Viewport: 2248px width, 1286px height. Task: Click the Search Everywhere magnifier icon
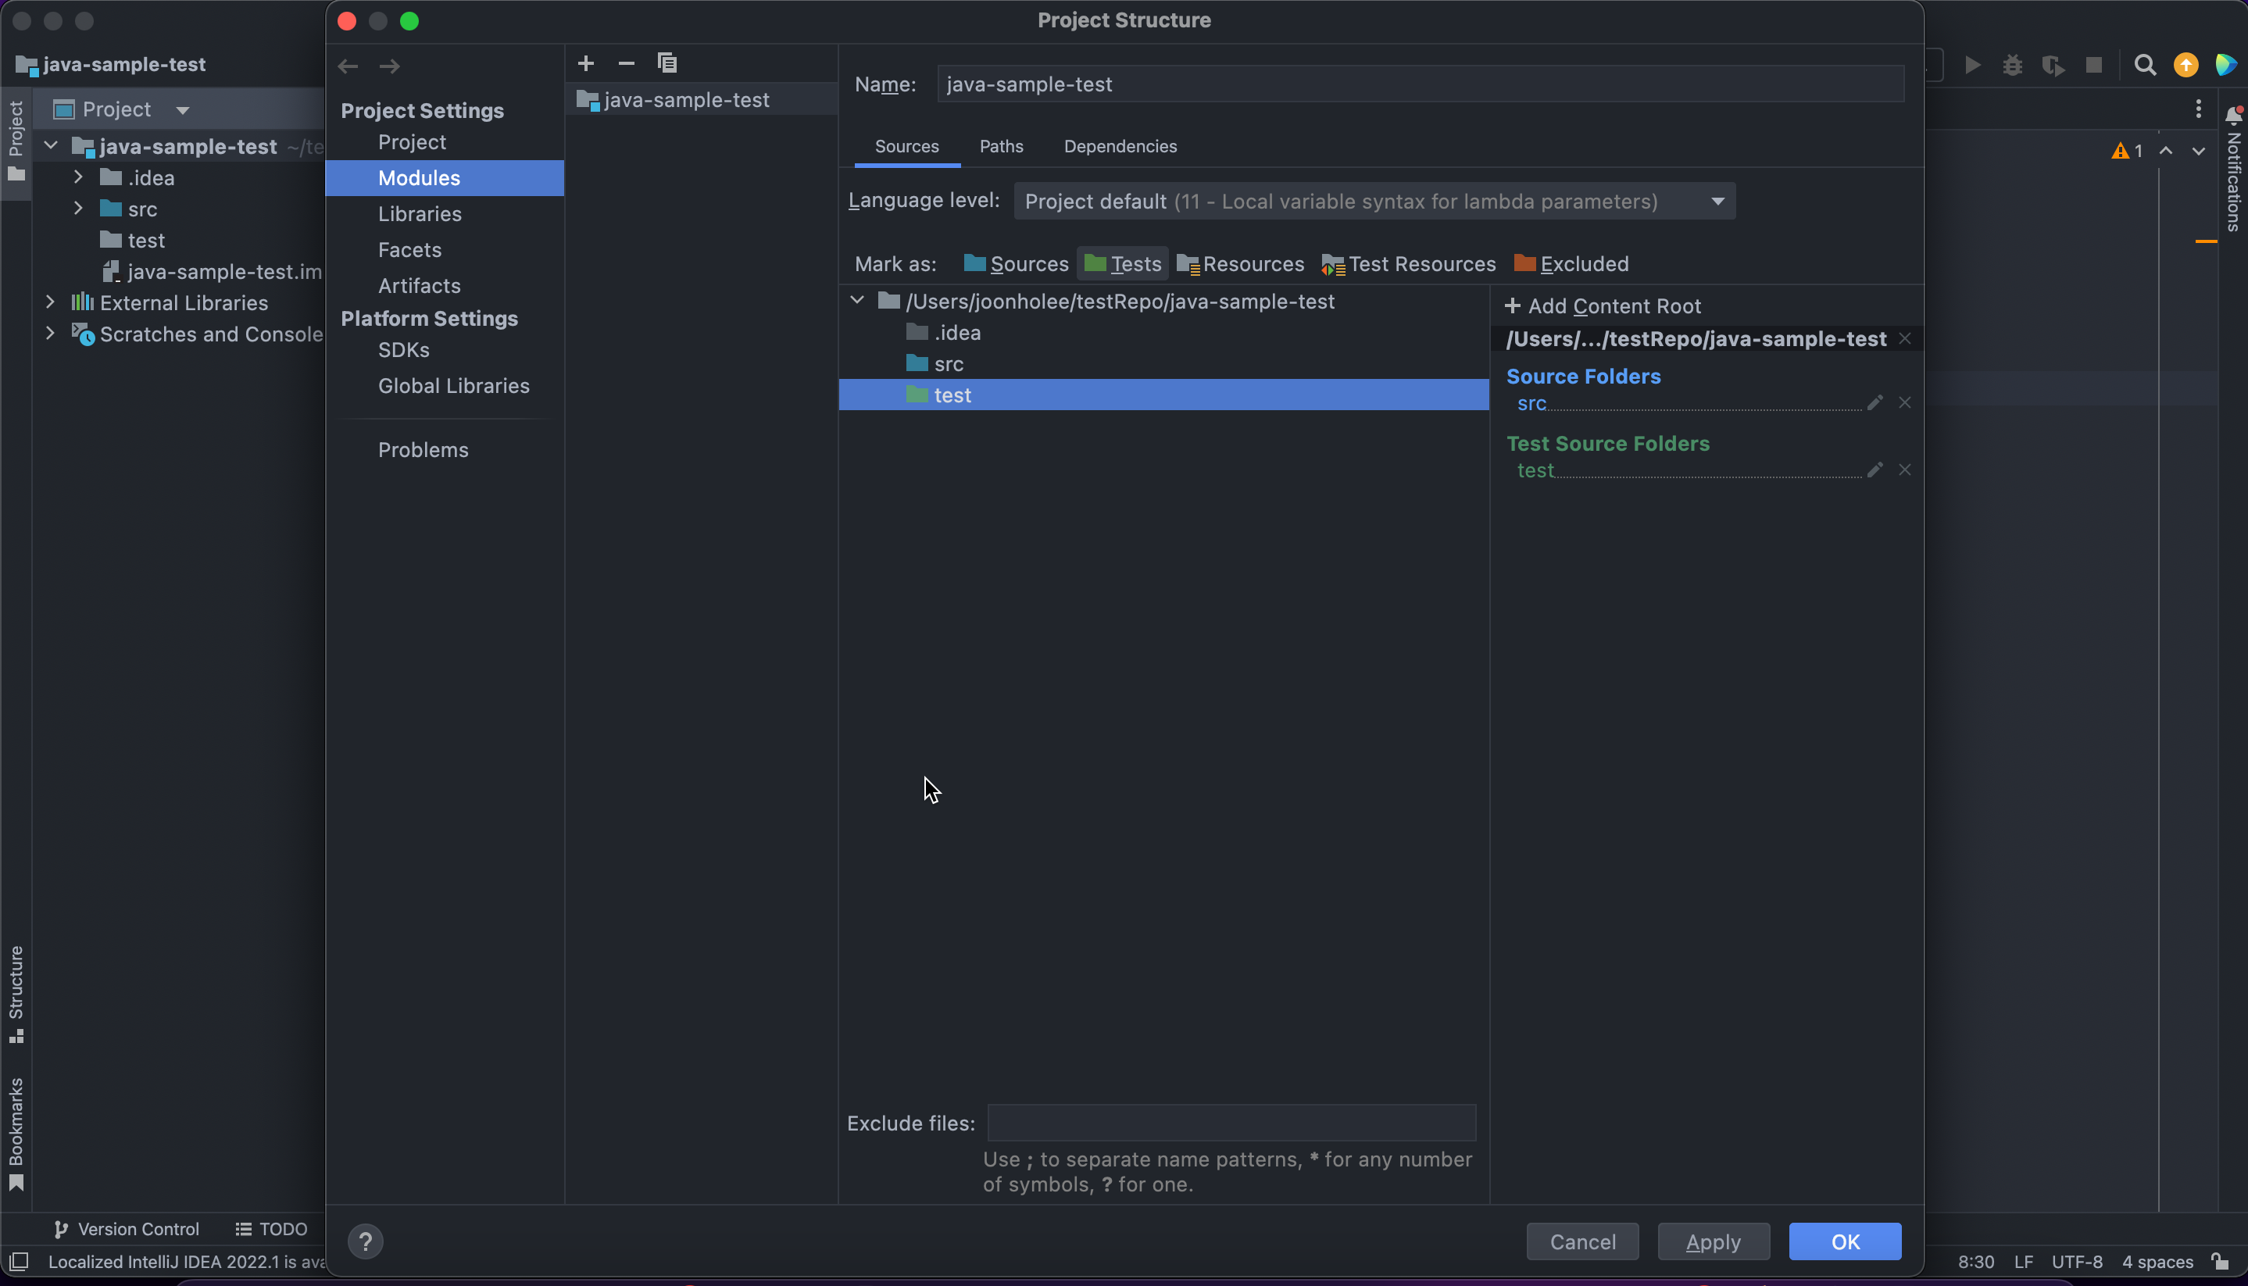point(2145,66)
